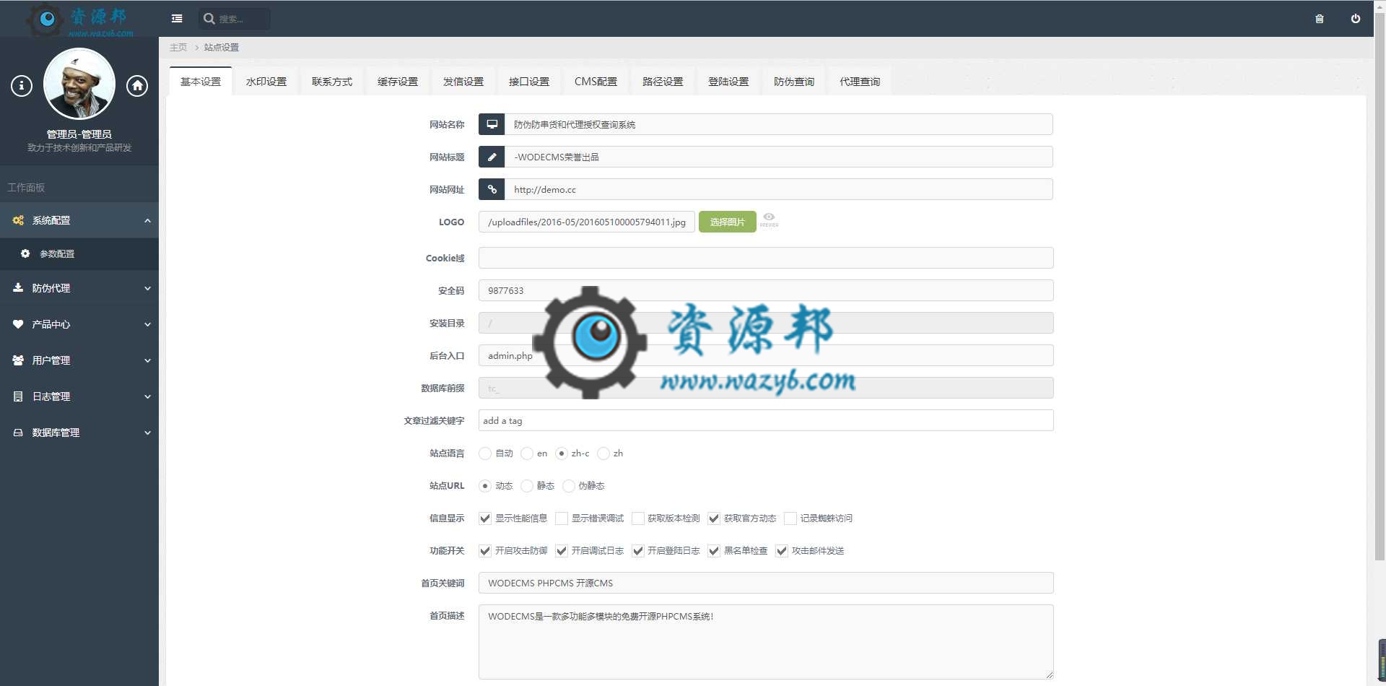The height and width of the screenshot is (686, 1386).
Task: Click the 网站名称 input field
Action: pos(779,124)
